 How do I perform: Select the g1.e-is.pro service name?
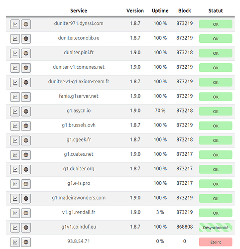79,183
